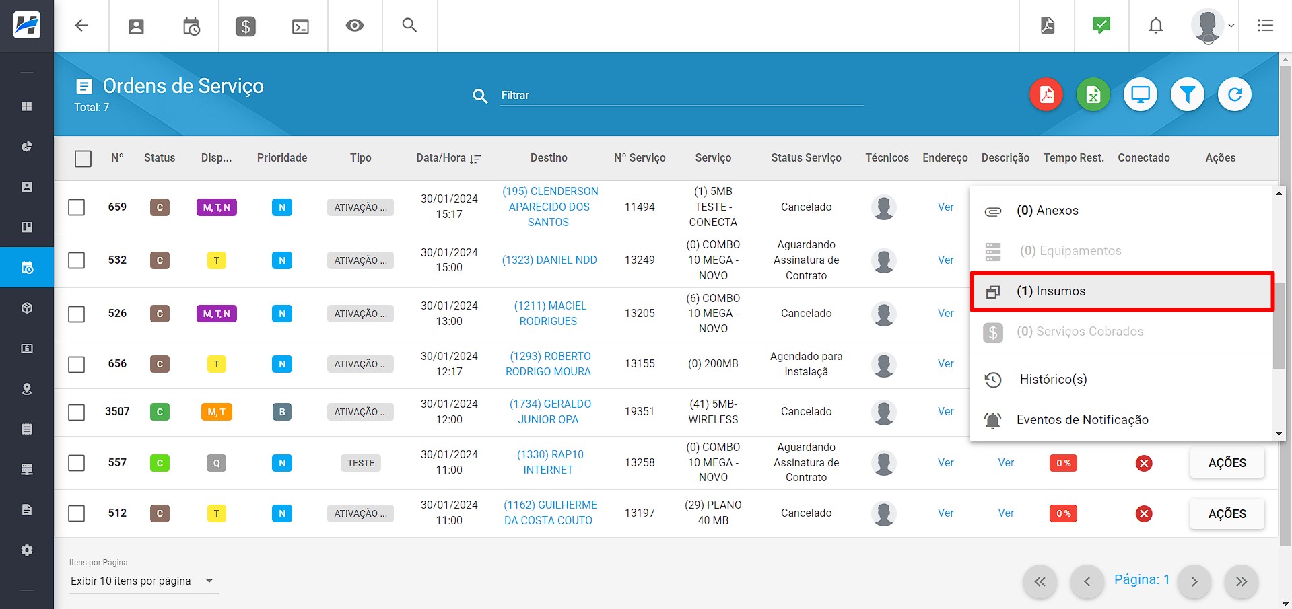Check the box for order 656
1292x609 pixels.
click(x=77, y=364)
